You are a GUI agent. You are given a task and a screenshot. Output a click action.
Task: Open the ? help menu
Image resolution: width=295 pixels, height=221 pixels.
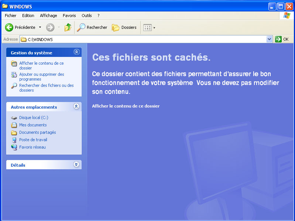click(x=99, y=16)
